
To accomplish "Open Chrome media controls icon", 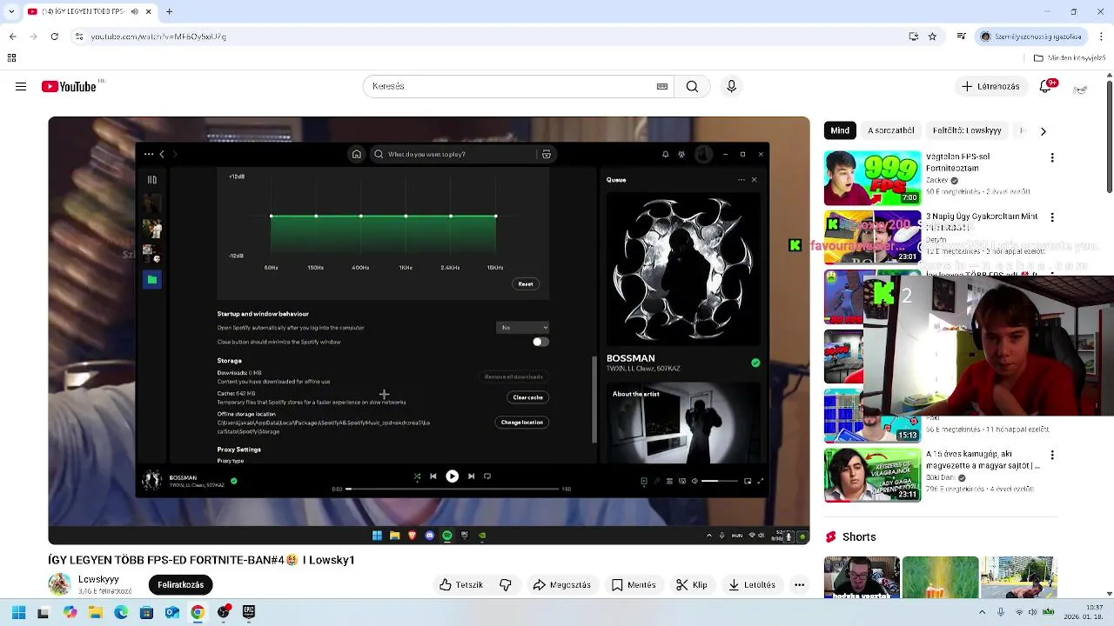I will 961,37.
